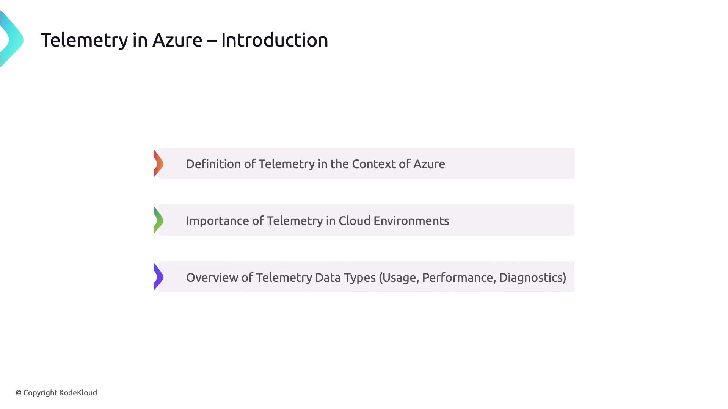Click the green chevron bullet icon

pos(158,220)
